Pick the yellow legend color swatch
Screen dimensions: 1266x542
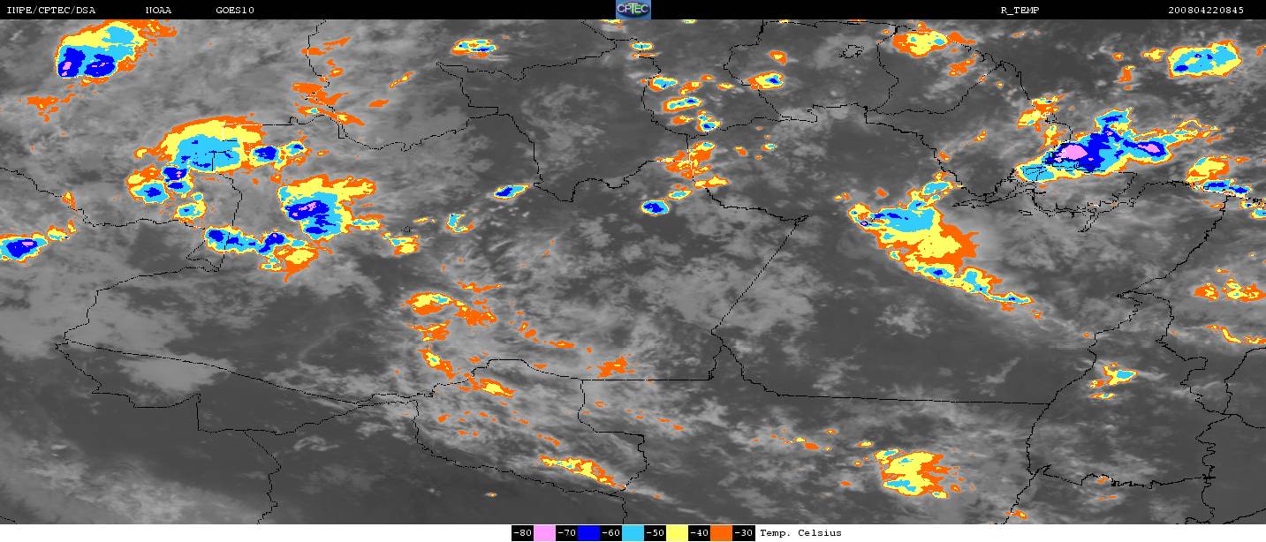pyautogui.click(x=678, y=533)
